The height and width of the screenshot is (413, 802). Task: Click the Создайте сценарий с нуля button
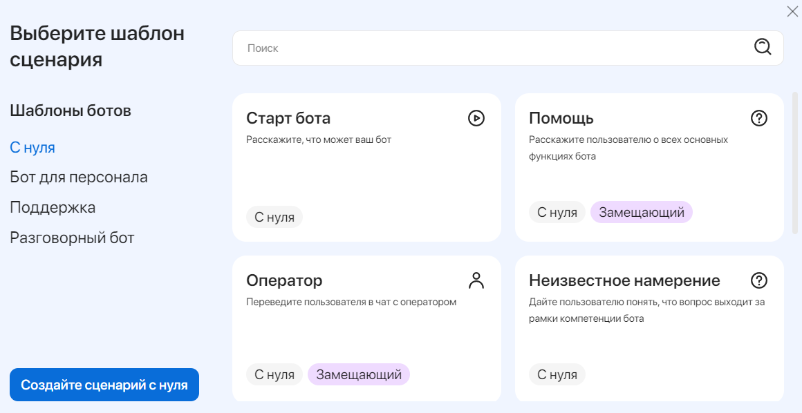tap(104, 385)
